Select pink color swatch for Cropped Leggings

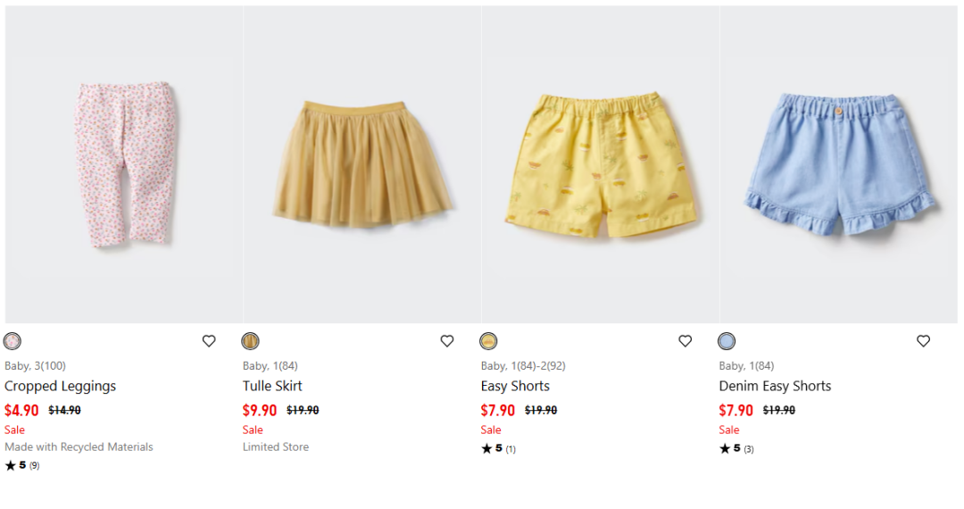pyautogui.click(x=12, y=341)
